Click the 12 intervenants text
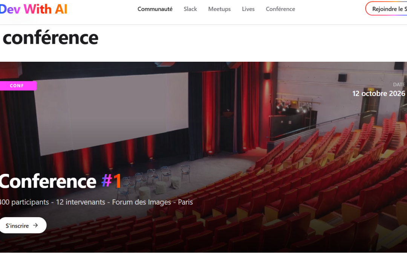Screen dimensions: 407x254 click(81, 202)
